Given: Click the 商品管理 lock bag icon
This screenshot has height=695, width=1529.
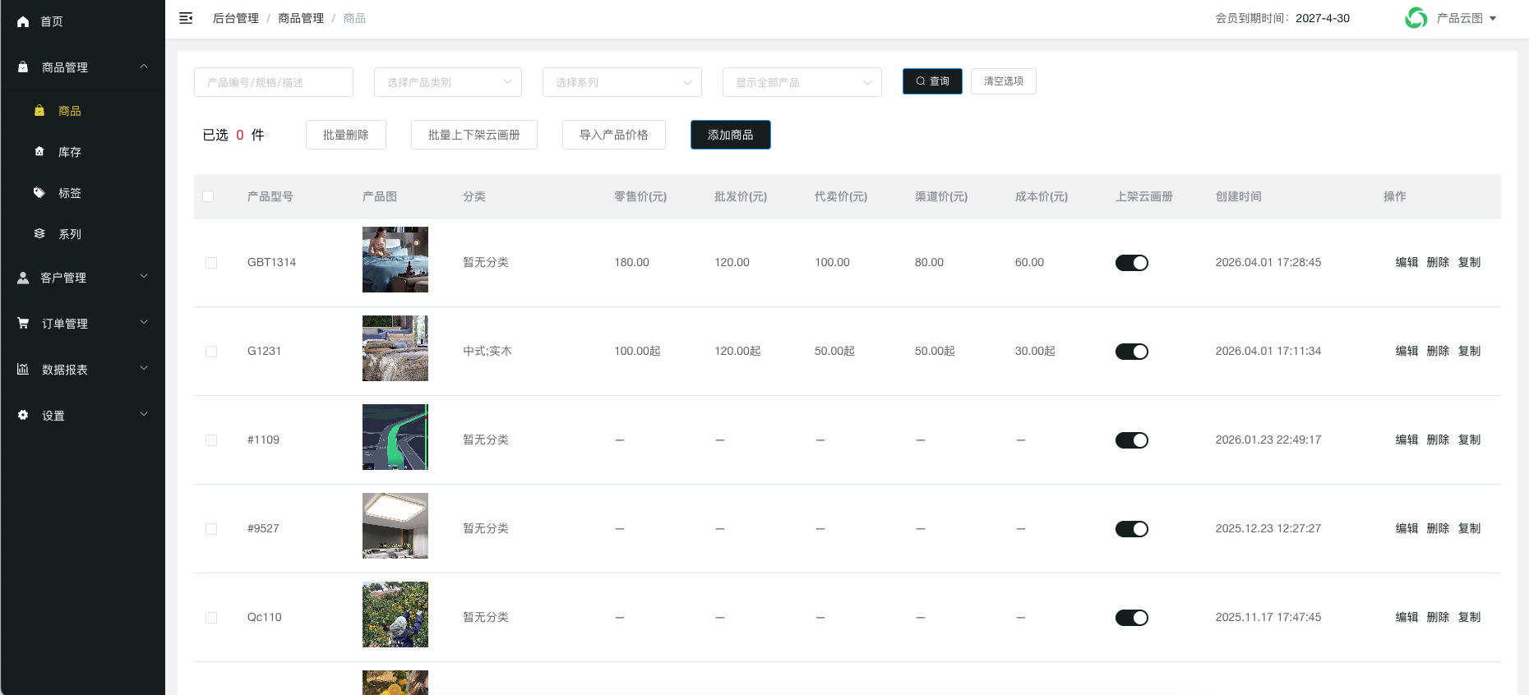Looking at the screenshot, I should 23,67.
